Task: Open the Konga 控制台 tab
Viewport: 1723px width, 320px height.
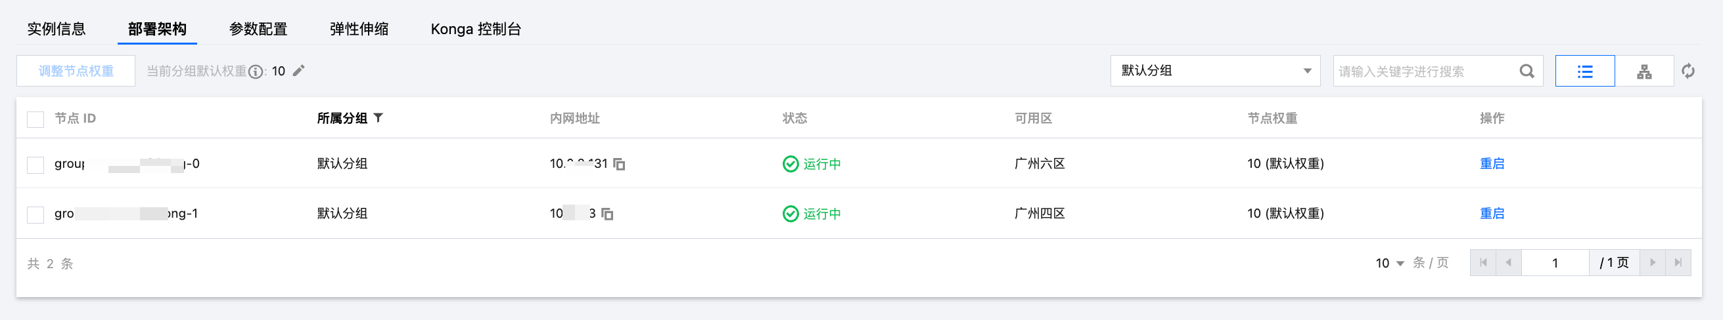Action: pos(476,29)
